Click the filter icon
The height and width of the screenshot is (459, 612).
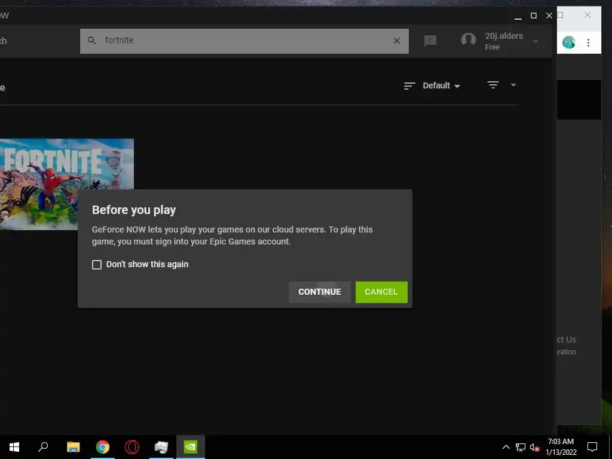493,85
